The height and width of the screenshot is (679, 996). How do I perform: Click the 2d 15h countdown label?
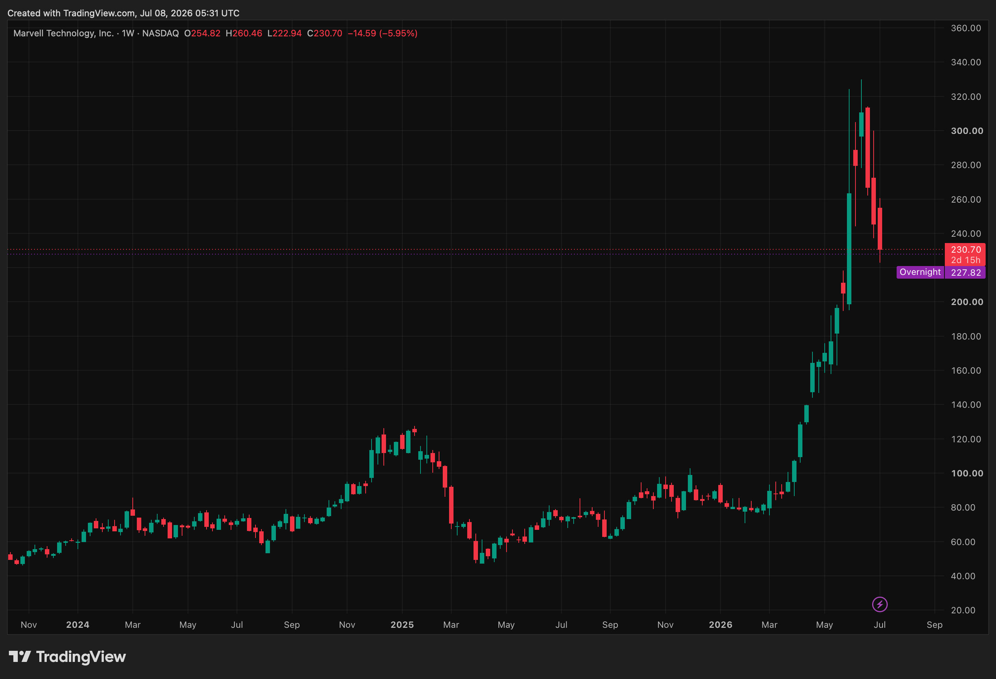[966, 260]
